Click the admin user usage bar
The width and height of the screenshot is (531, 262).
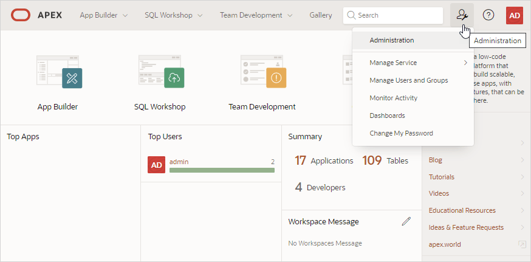pos(222,170)
